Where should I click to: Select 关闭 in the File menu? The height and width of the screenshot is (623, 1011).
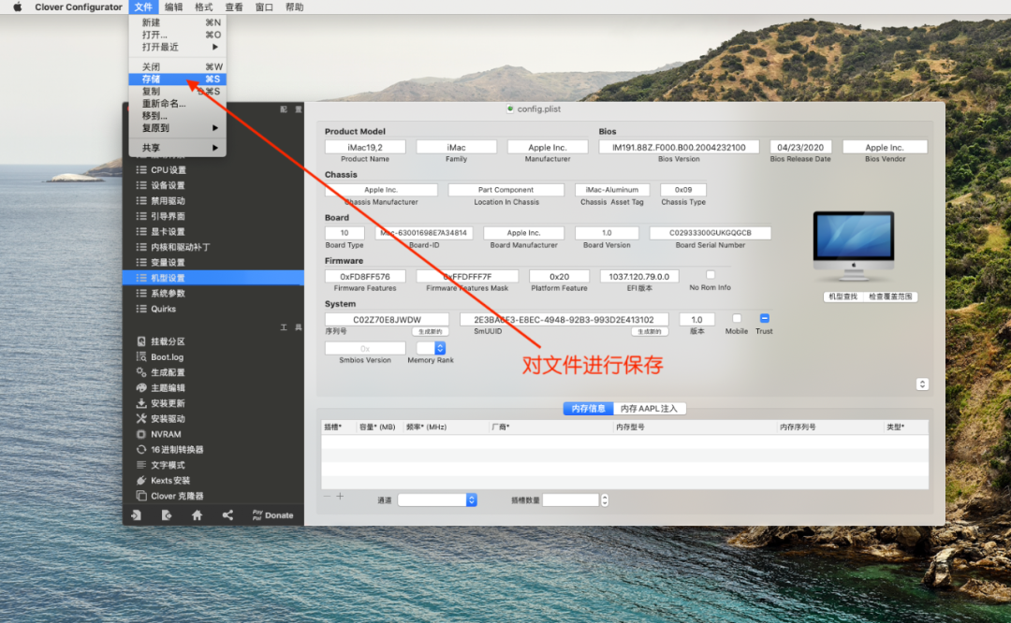coord(178,67)
